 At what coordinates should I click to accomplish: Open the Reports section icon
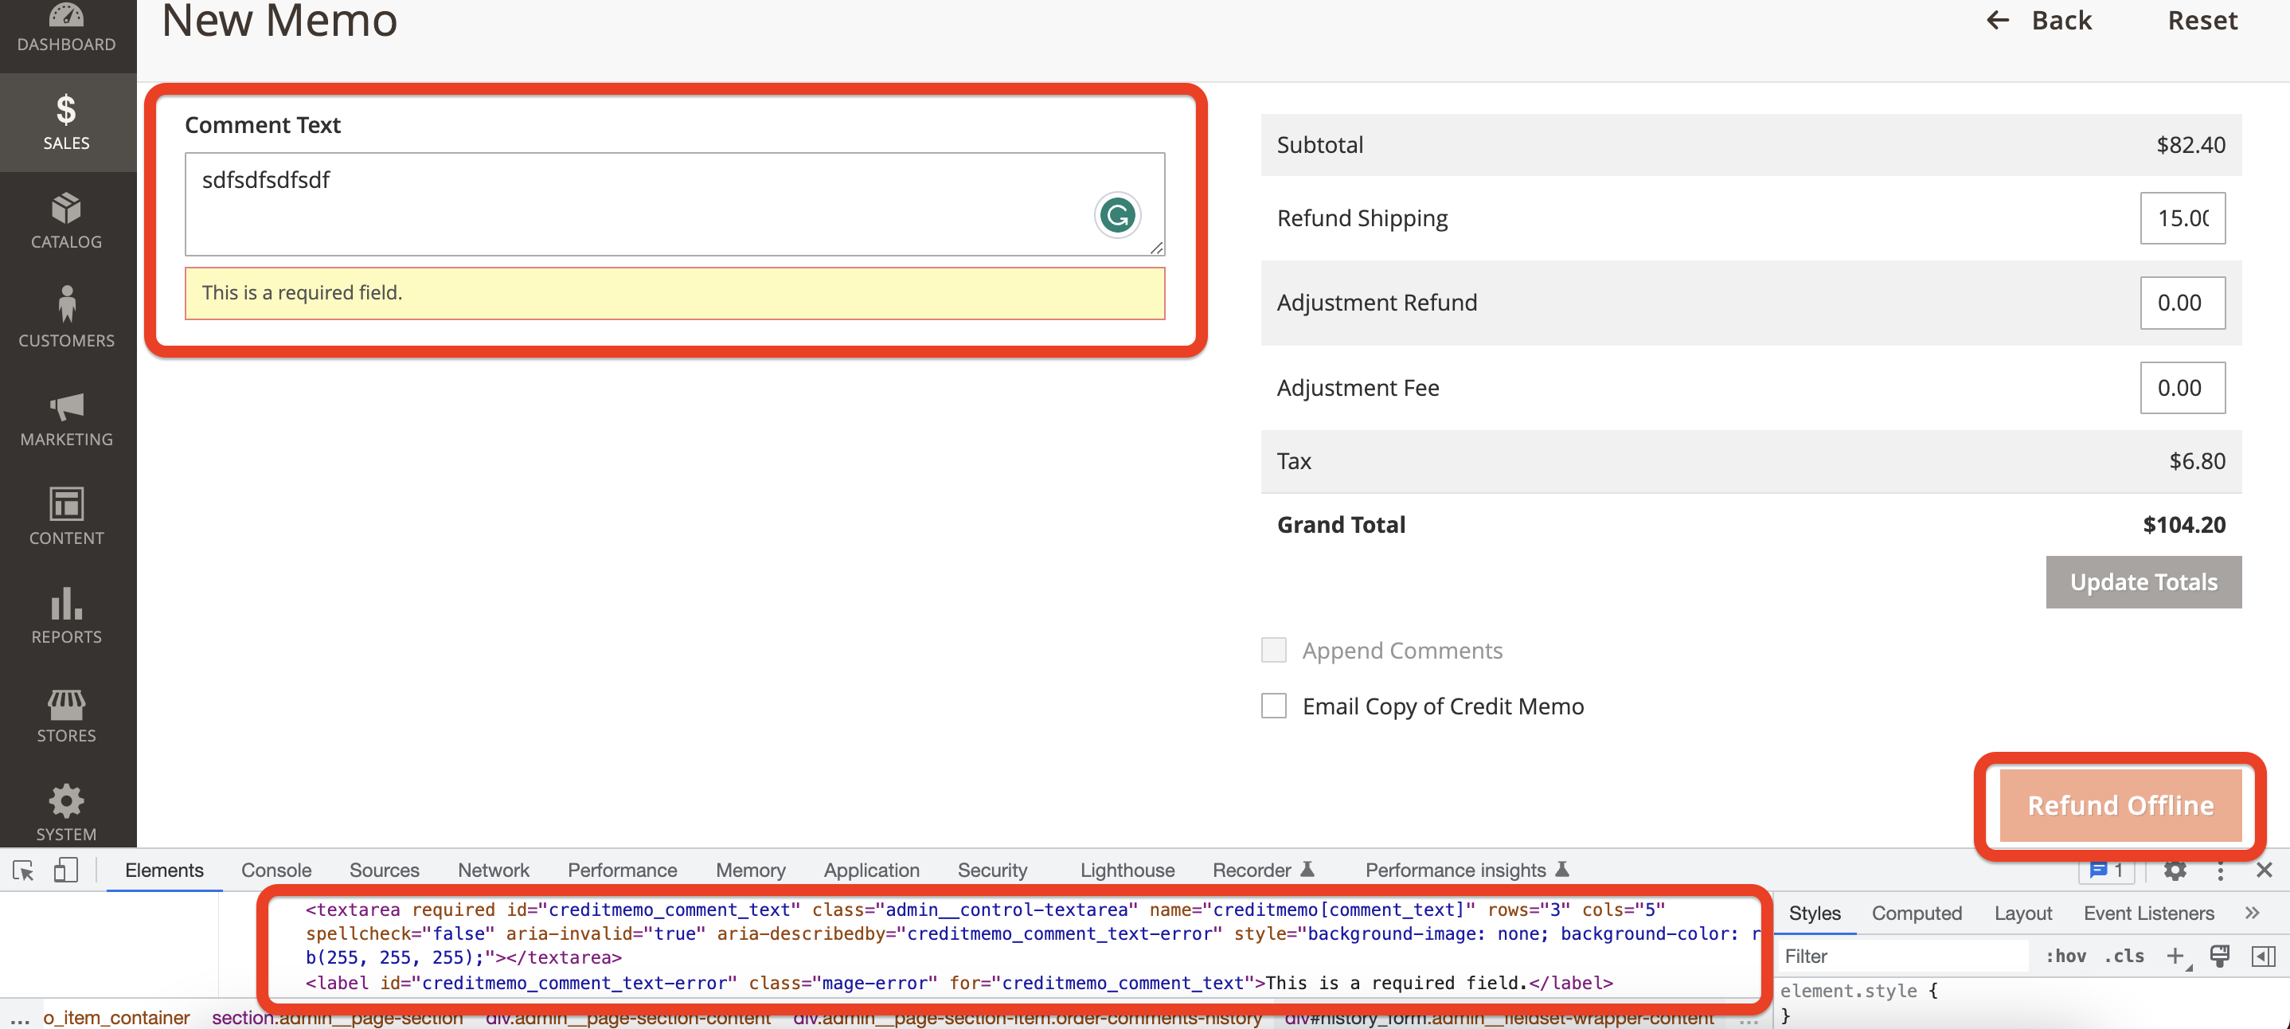(67, 616)
